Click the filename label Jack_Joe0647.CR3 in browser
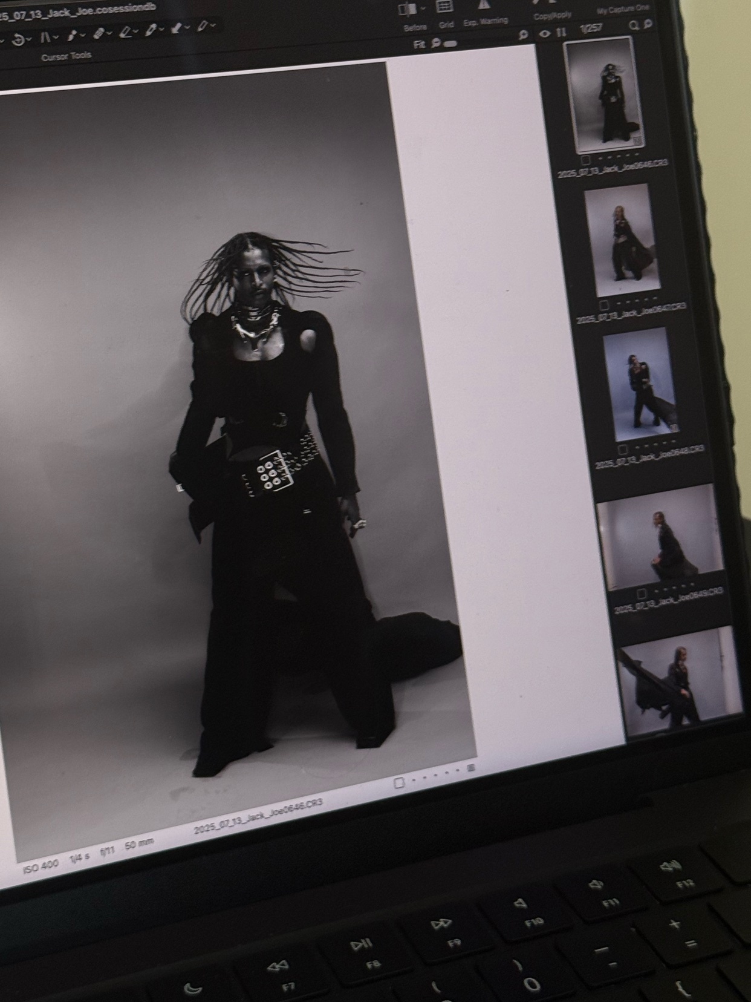Viewport: 751px width, 1002px height. [631, 313]
